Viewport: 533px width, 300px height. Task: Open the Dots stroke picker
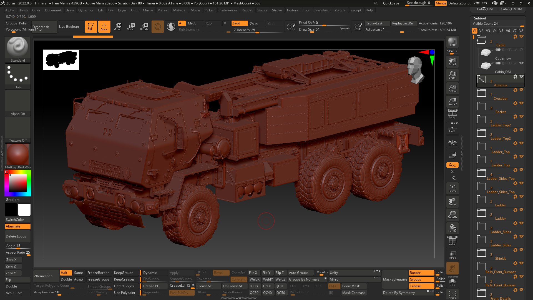[18, 76]
